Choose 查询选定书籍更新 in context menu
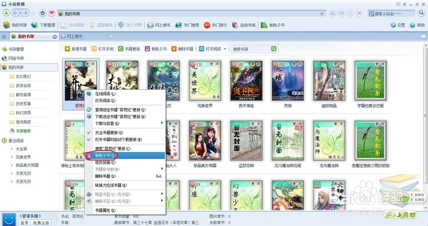 125,110
